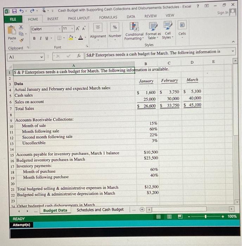Apply font color A icon

[x=81, y=37]
